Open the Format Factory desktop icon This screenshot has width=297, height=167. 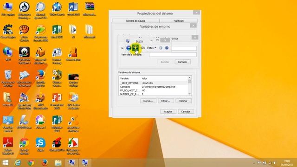57,56
